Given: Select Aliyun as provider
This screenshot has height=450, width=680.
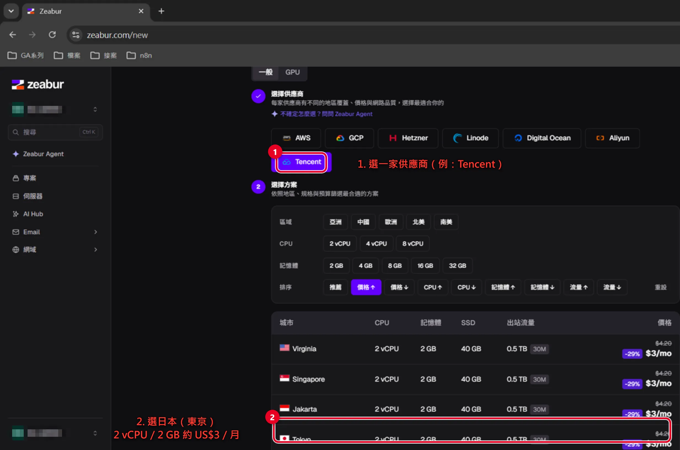Looking at the screenshot, I should (612, 138).
